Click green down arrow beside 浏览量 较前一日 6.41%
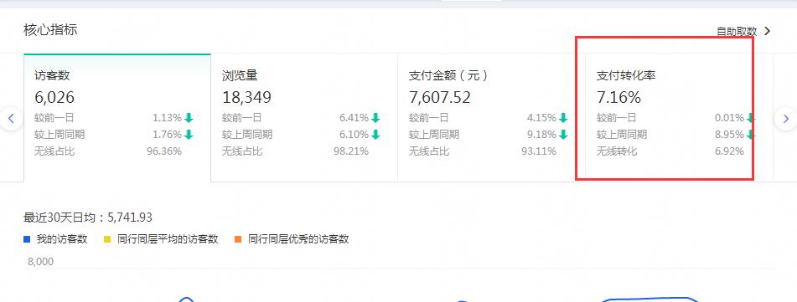The height and width of the screenshot is (302, 797). [375, 118]
